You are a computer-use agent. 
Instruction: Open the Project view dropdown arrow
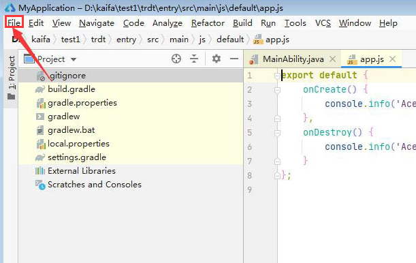[74, 59]
